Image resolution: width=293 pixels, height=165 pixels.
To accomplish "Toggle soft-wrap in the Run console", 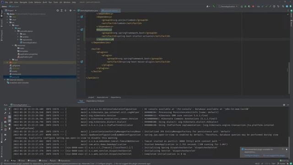I will pyautogui.click(x=10, y=117).
